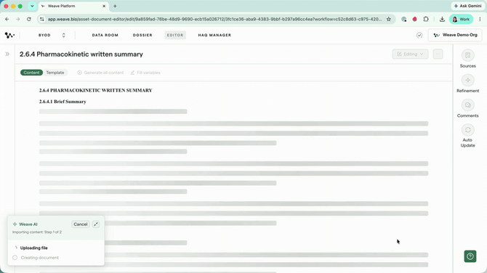
Task: Open the tab search dropdown arrow
Action: pyautogui.click(x=32, y=6)
